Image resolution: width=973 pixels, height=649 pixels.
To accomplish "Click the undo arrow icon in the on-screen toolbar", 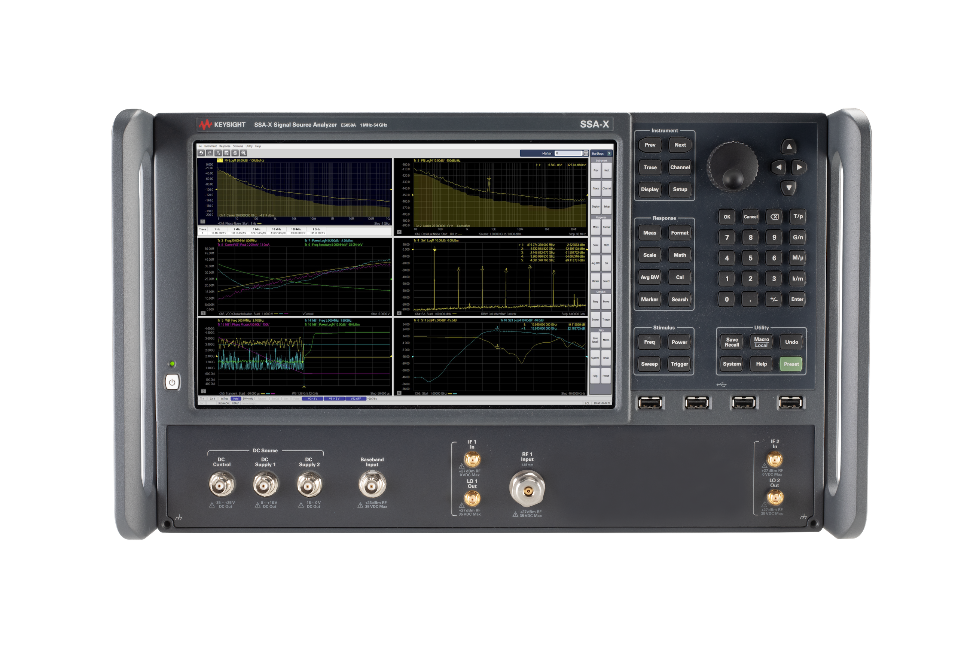I will pyautogui.click(x=201, y=153).
